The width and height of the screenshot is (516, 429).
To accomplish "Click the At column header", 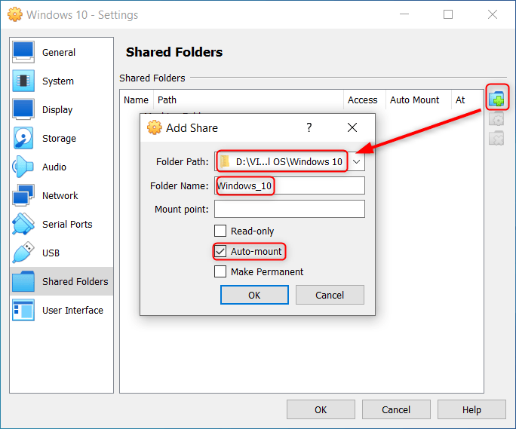I will (x=467, y=100).
